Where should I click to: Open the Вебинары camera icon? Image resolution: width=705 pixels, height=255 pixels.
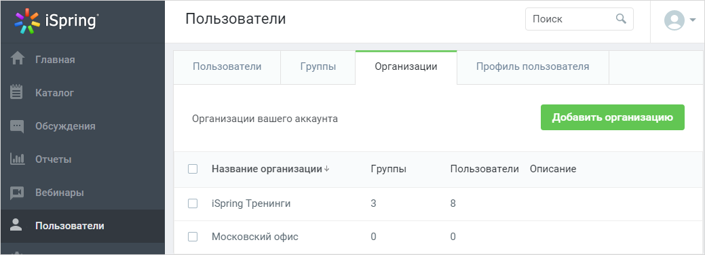17,193
